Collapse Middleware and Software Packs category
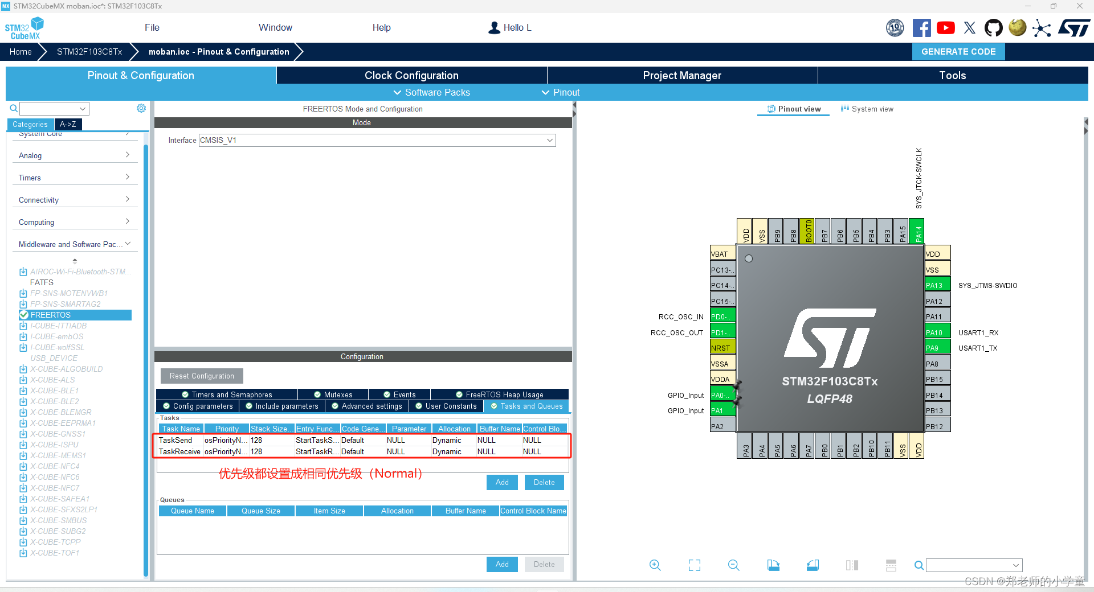 click(x=75, y=244)
